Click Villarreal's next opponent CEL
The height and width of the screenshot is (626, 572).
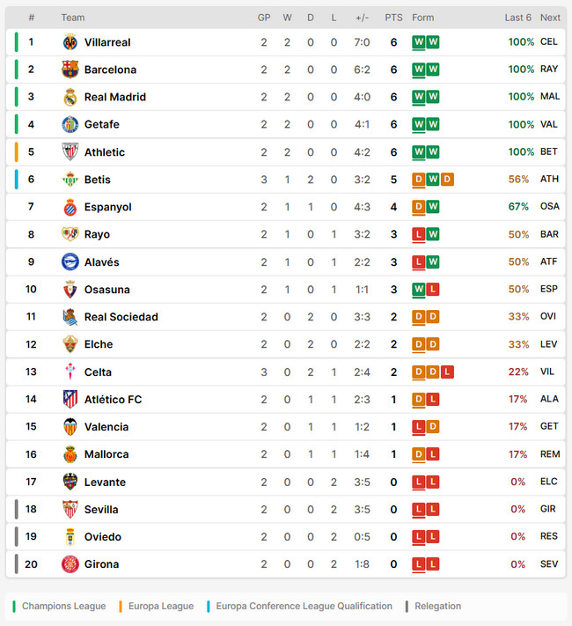pyautogui.click(x=549, y=42)
